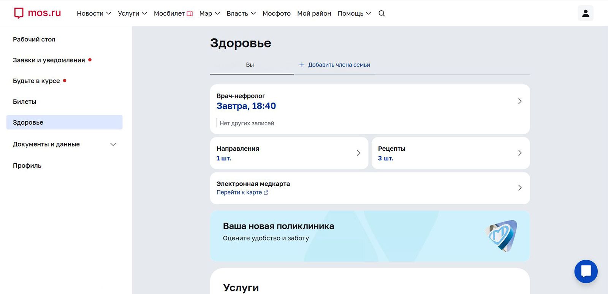Click external link icon next to Перейти к карте
The image size is (608, 294).
coord(266,193)
